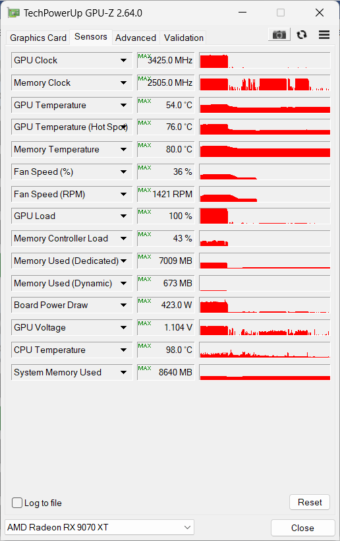Click the GPU-Z app icon in title bar
Viewport: 340px width, 541px height.
pos(14,13)
